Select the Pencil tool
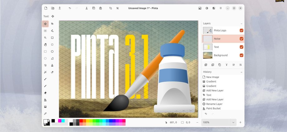The image size is (287, 132). point(45,86)
